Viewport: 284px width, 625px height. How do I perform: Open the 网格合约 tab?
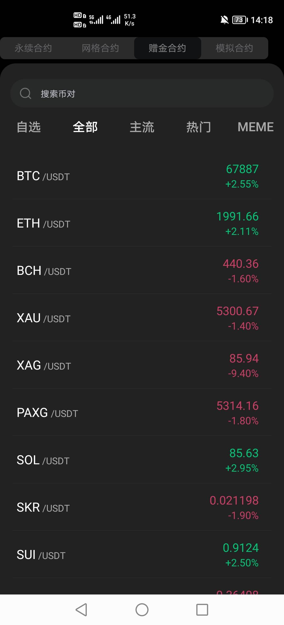pos(100,48)
